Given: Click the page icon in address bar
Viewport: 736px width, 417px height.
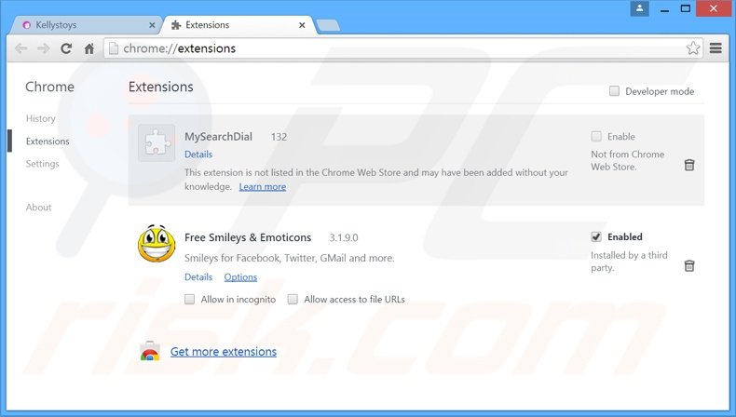Looking at the screenshot, I should (113, 48).
